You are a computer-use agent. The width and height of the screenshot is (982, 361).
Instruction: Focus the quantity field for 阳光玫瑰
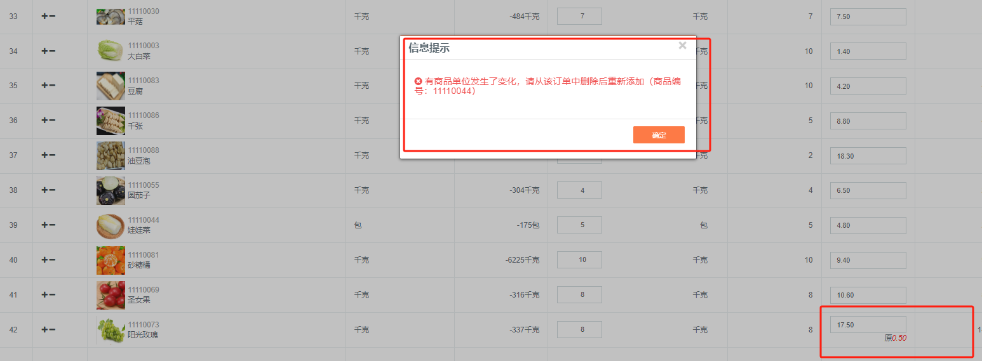coord(579,330)
